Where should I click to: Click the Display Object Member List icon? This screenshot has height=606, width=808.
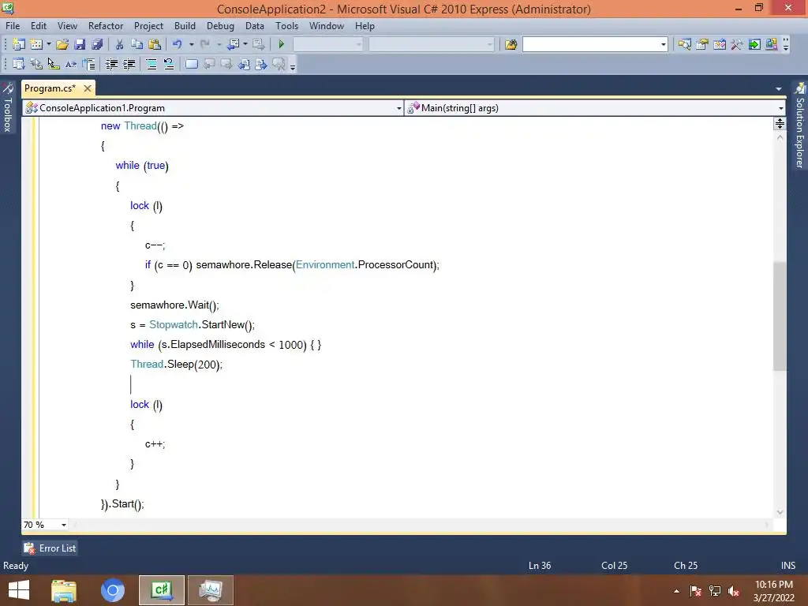pos(19,65)
